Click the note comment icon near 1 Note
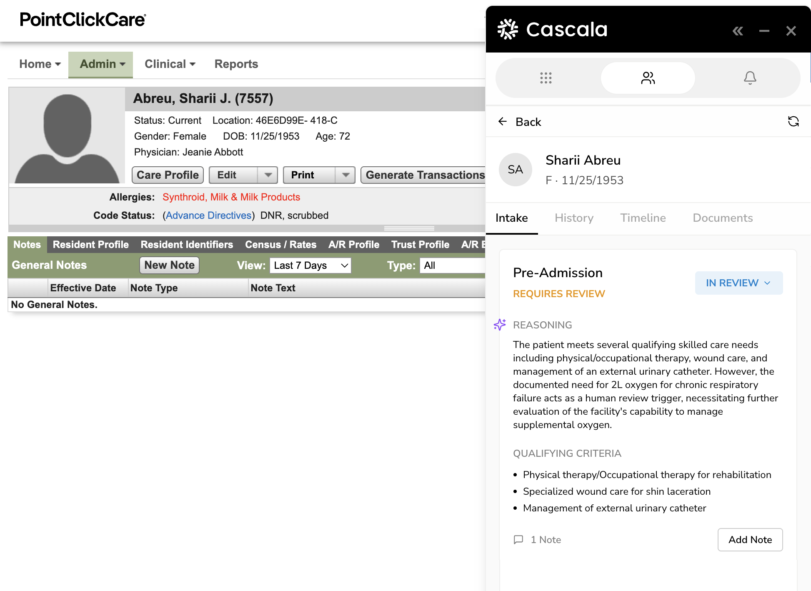Viewport: 811px width, 591px height. point(518,540)
